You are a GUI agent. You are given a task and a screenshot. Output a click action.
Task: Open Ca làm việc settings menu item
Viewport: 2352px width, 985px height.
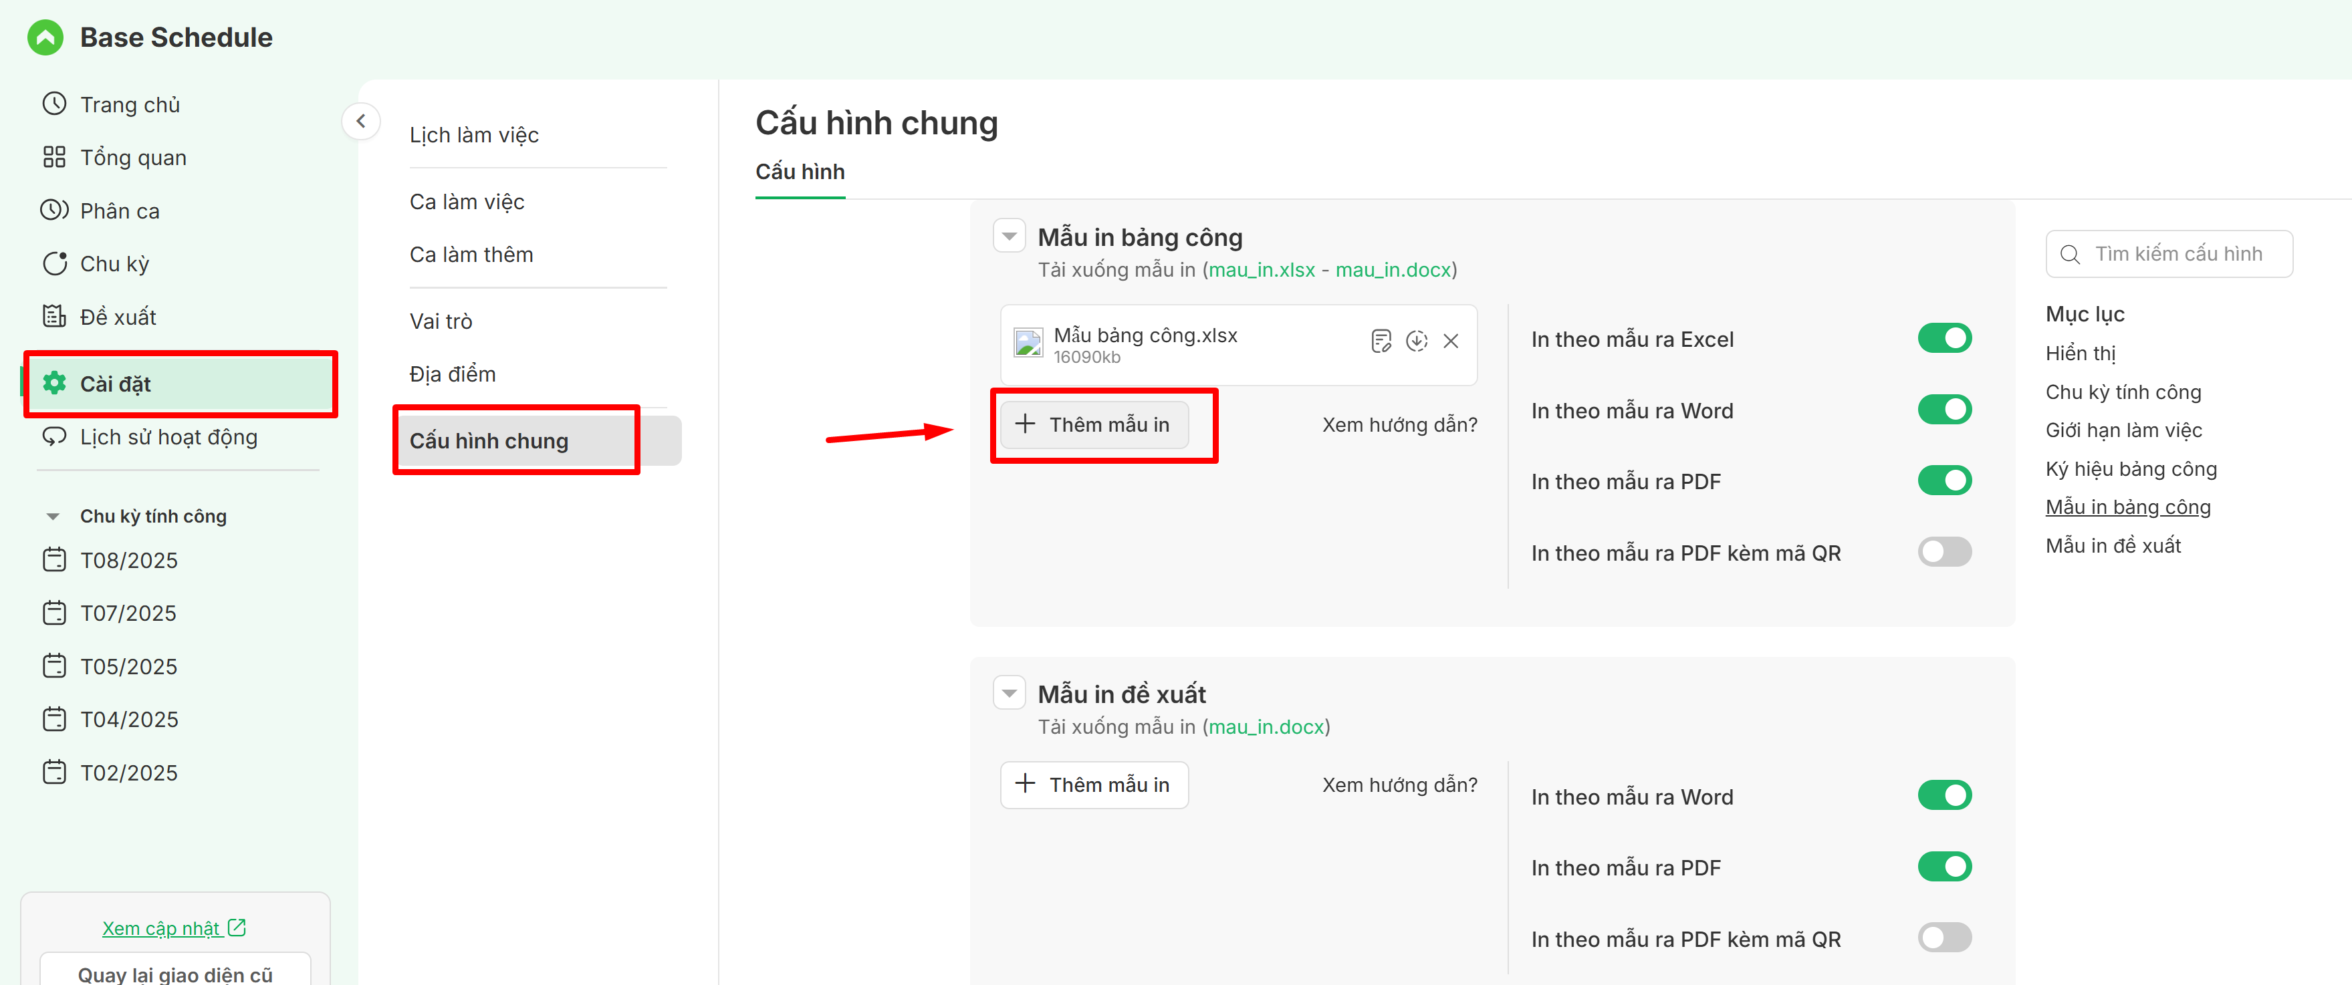click(467, 202)
